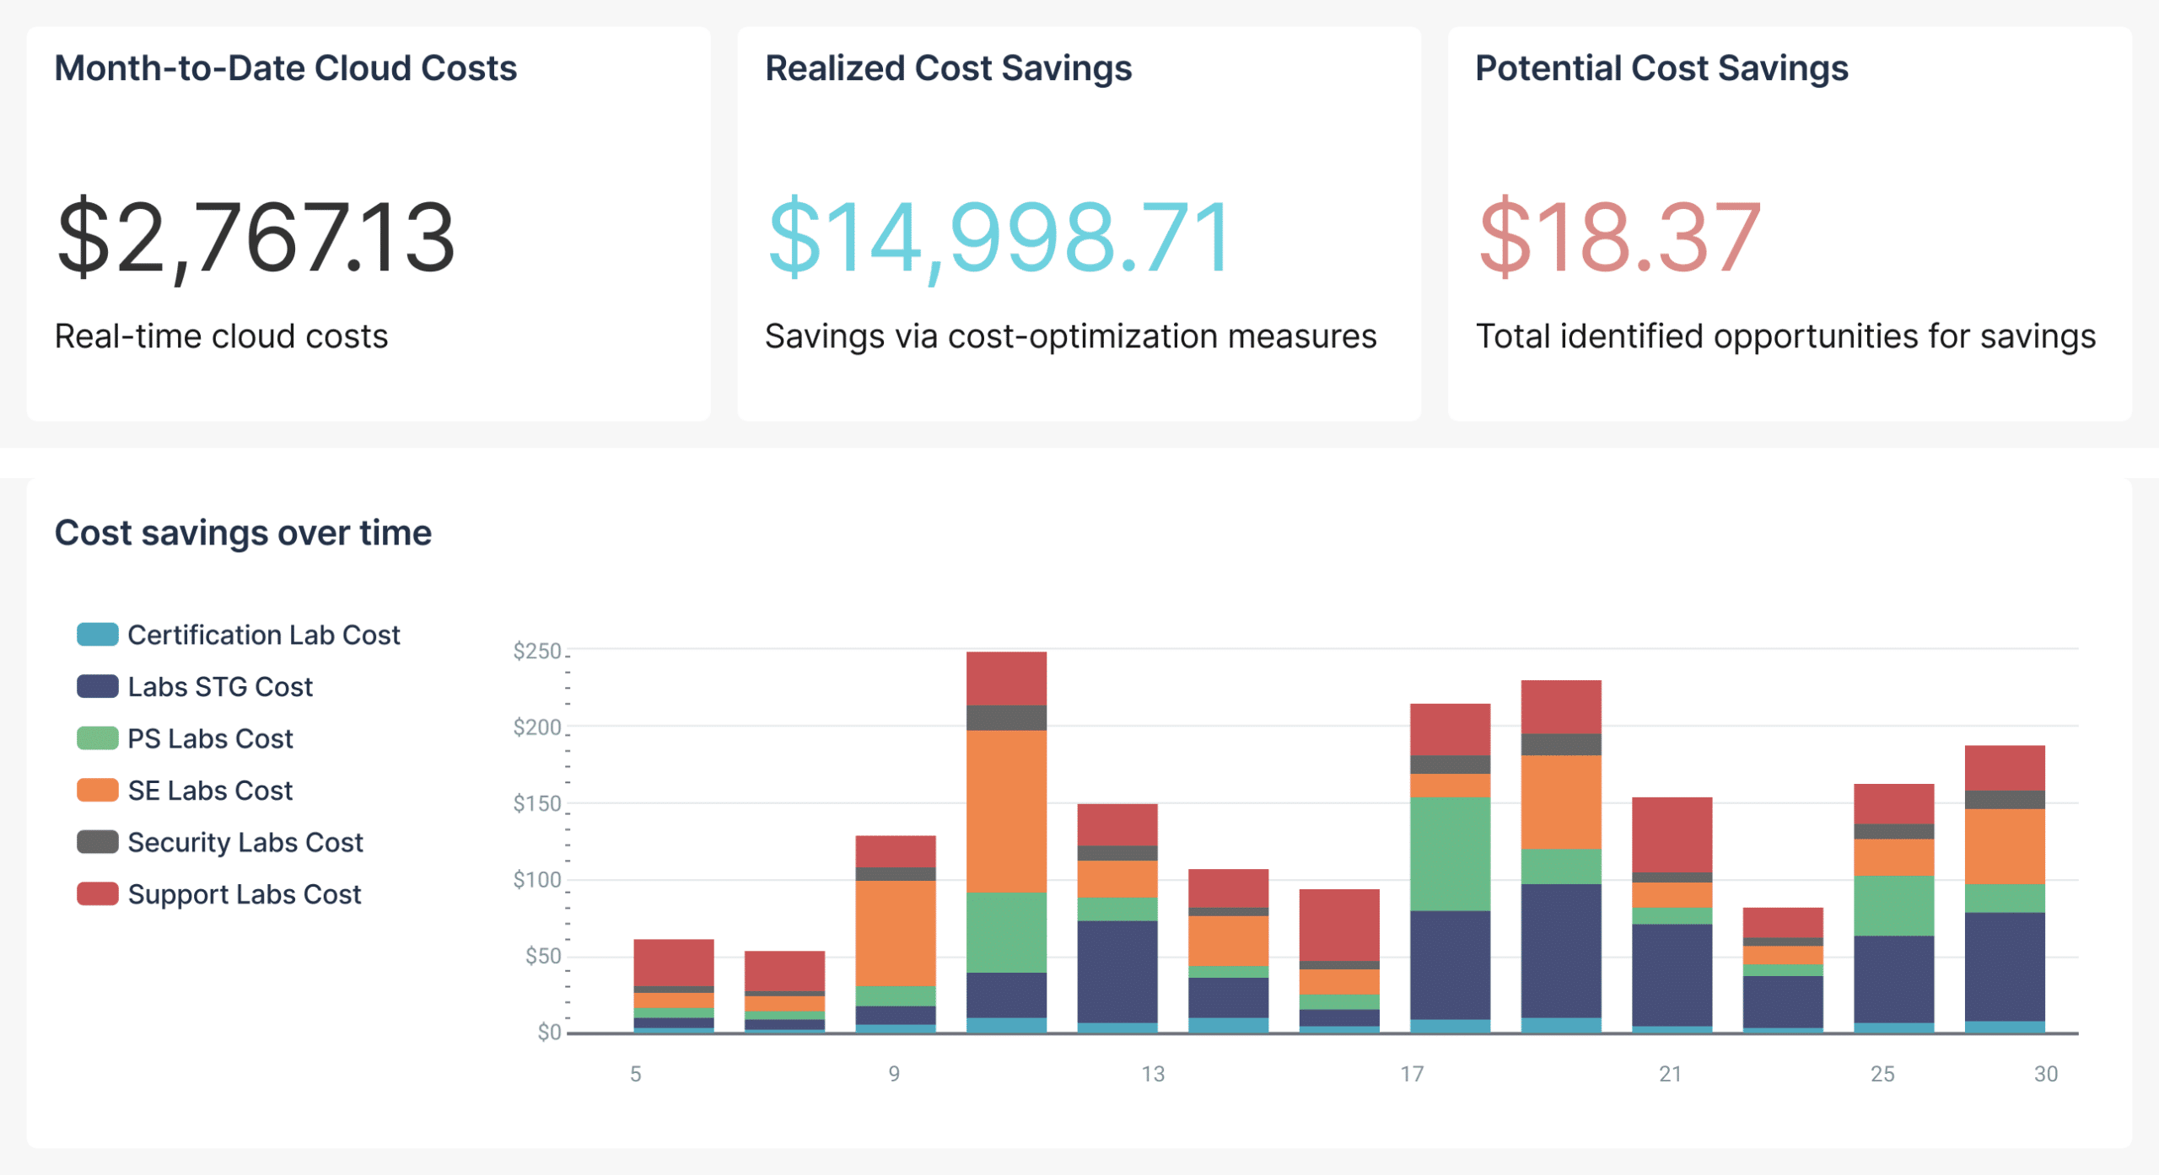Select the Cost savings over time title
This screenshot has height=1175, width=2159.
click(243, 532)
